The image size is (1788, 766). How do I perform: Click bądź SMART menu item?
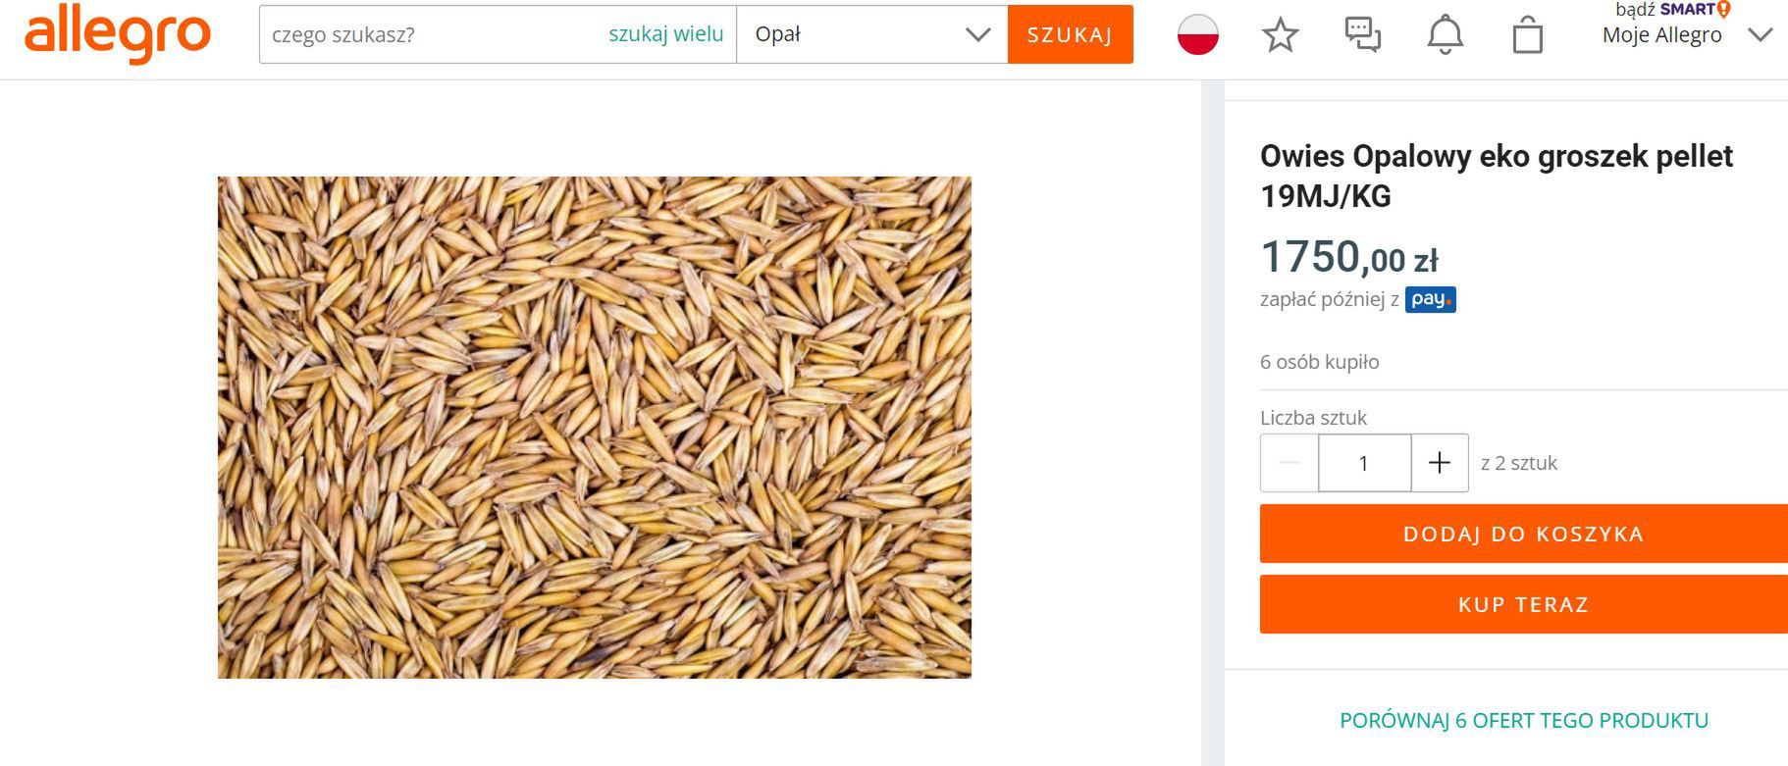click(x=1668, y=12)
